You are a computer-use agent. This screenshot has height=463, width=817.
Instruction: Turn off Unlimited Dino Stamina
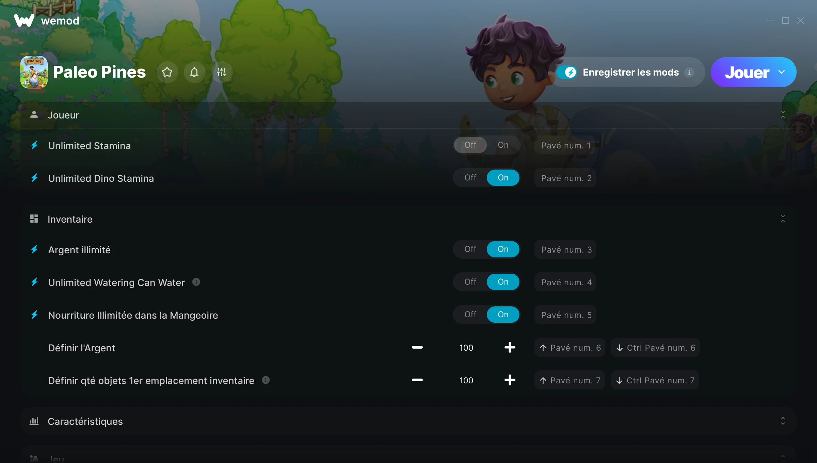coord(470,178)
